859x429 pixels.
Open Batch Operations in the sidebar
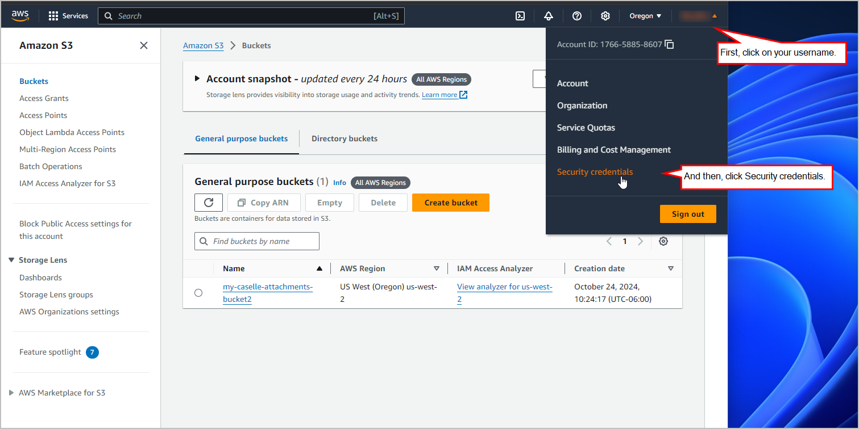[51, 166]
